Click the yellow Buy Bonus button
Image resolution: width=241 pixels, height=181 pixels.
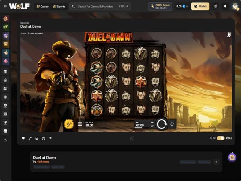pyautogui.click(x=69, y=124)
